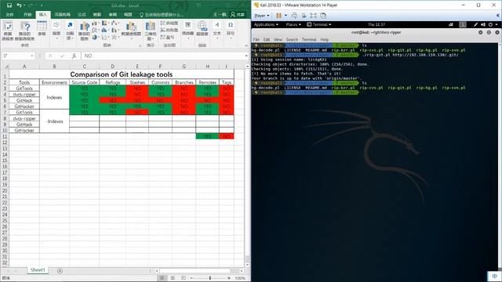502x282 pixels.
Task: Open Recommended PivotTables in Excel
Action: (25, 31)
